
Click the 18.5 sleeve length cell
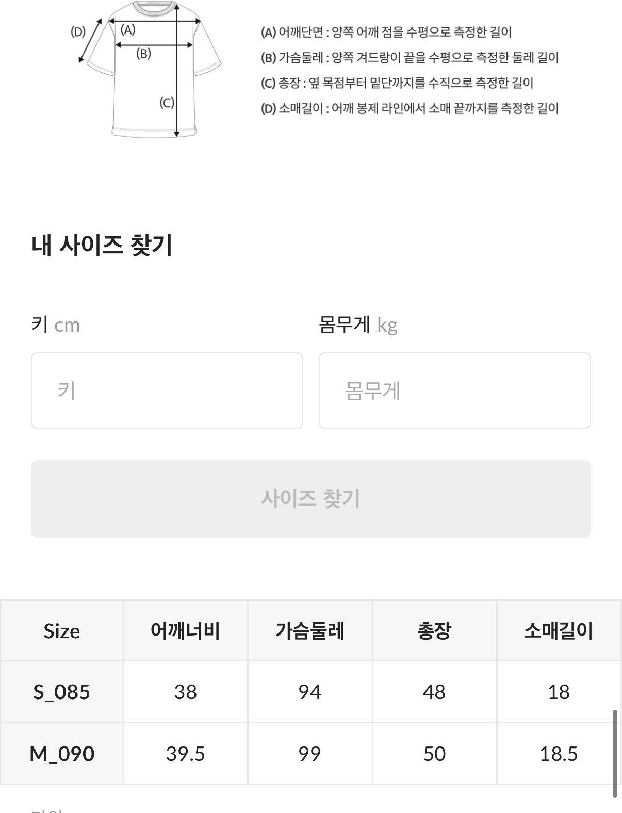(x=559, y=754)
